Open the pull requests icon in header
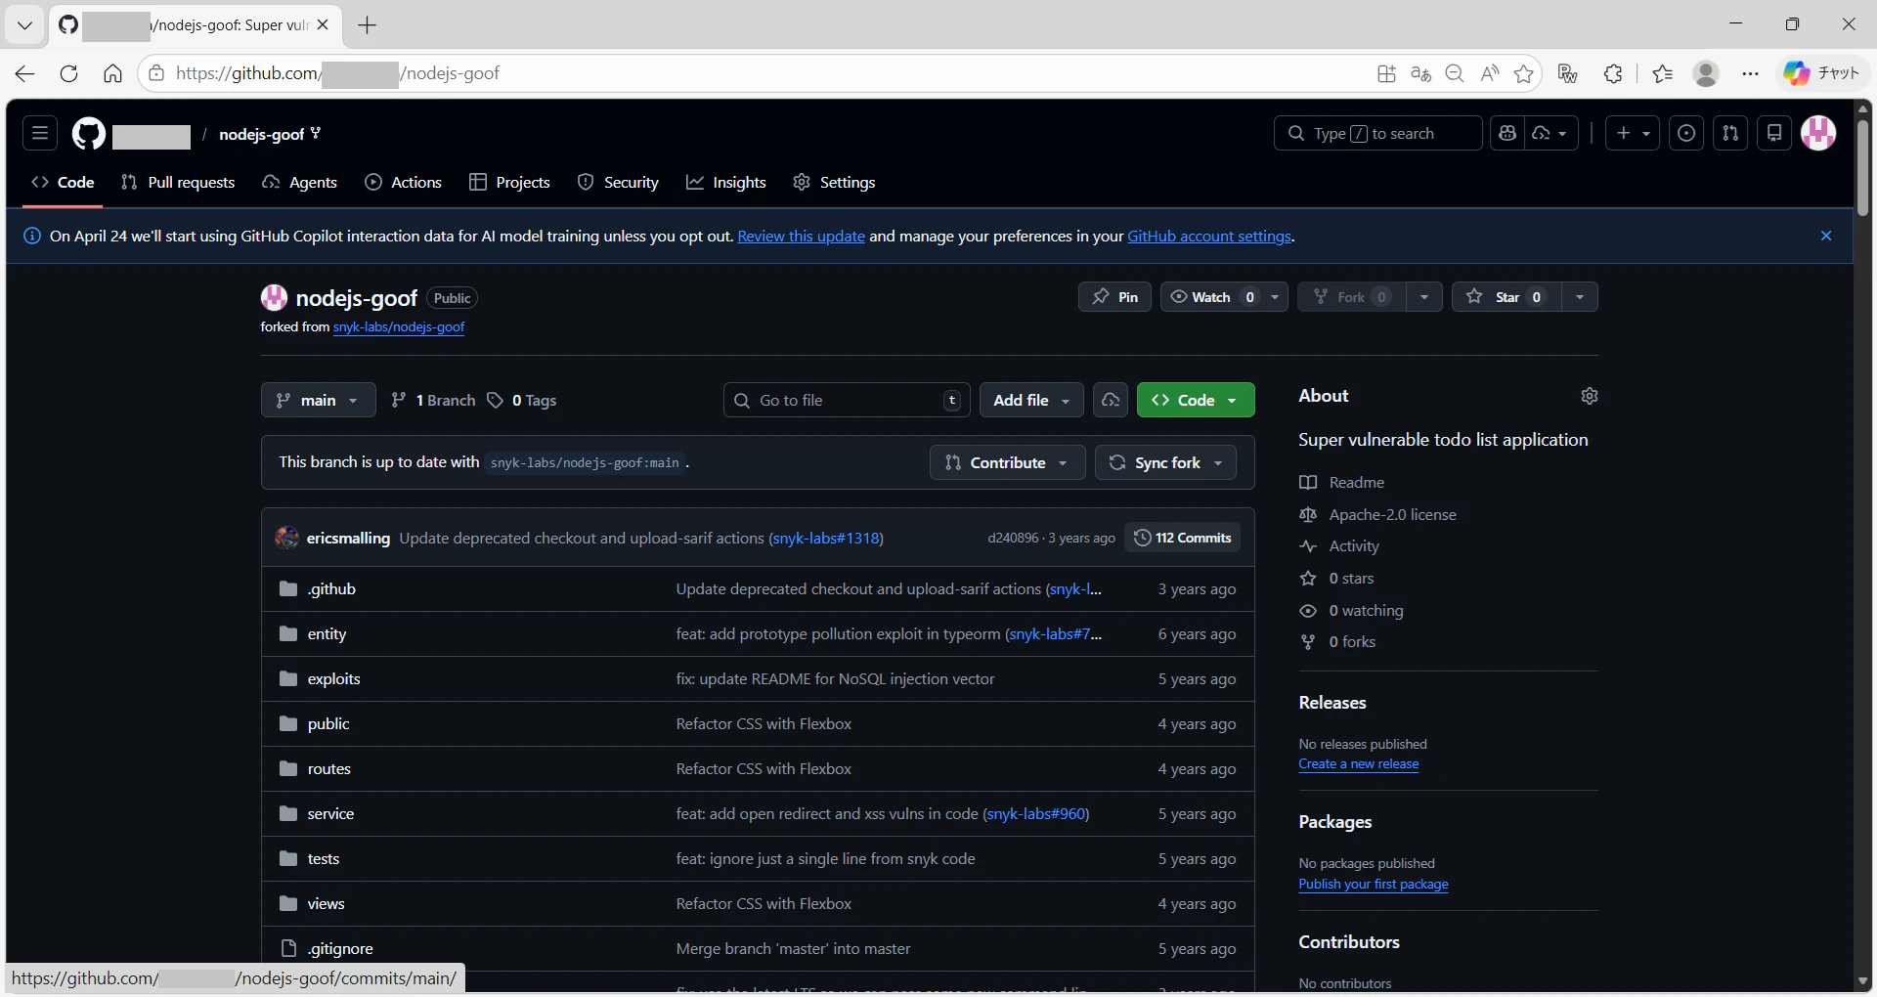This screenshot has width=1877, height=997. click(x=1730, y=133)
